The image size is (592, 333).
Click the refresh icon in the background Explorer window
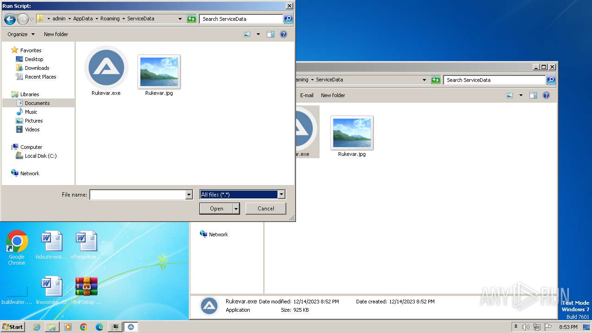click(x=436, y=80)
